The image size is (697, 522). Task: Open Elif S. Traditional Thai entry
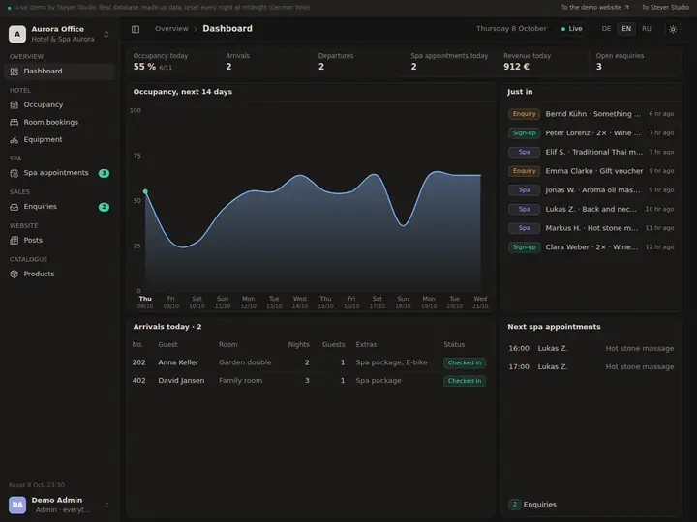click(x=591, y=153)
